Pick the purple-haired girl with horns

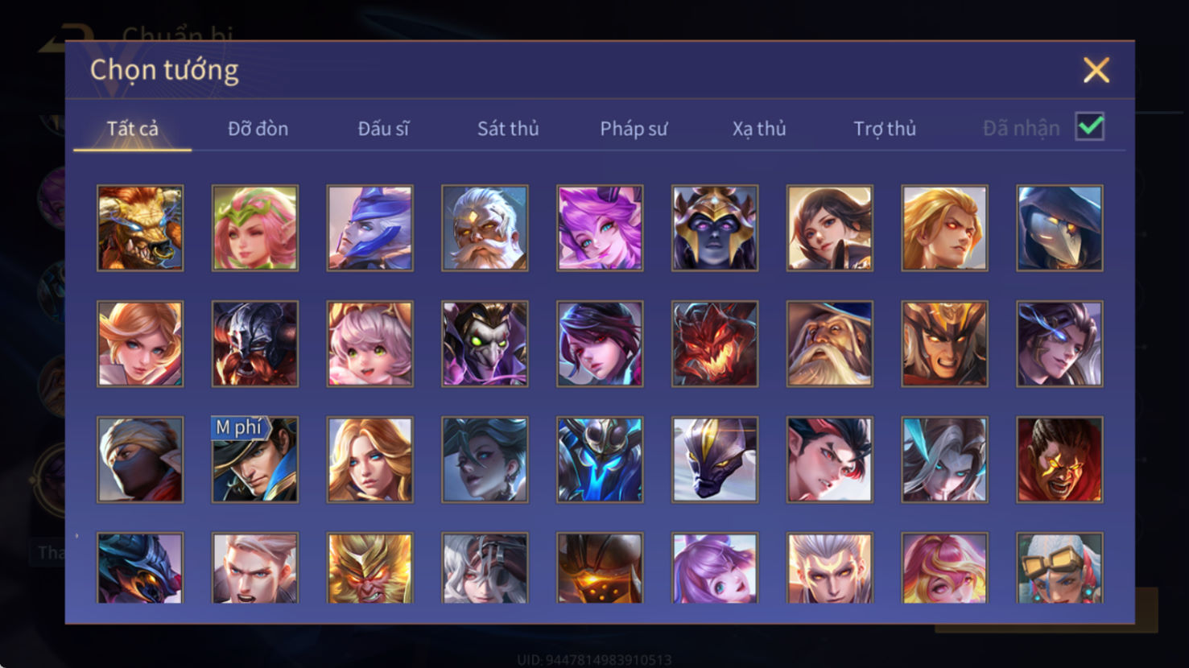coord(600,228)
